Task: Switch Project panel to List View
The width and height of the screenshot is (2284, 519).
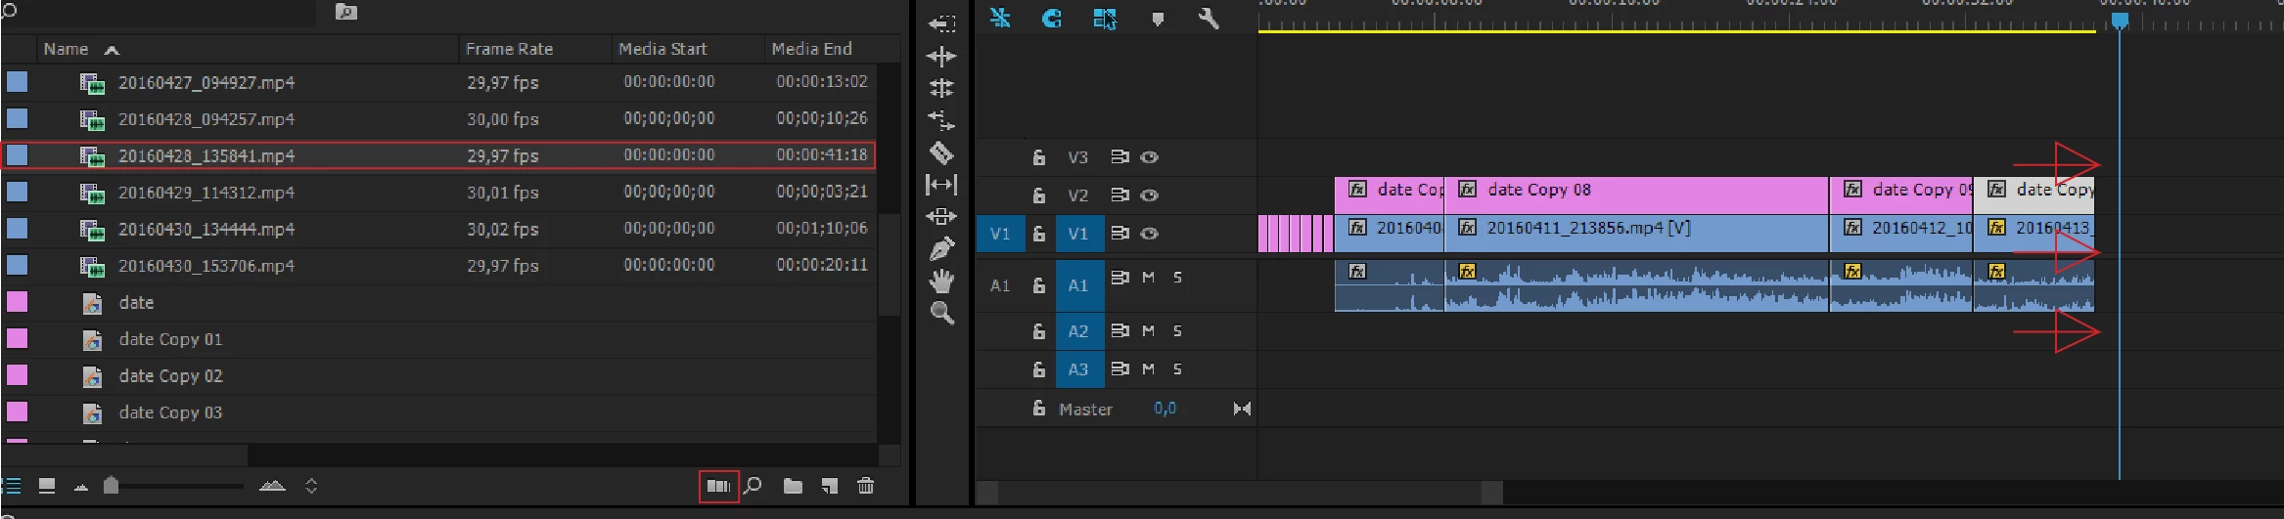Action: [x=12, y=485]
